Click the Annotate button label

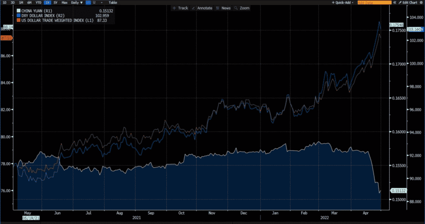point(205,8)
